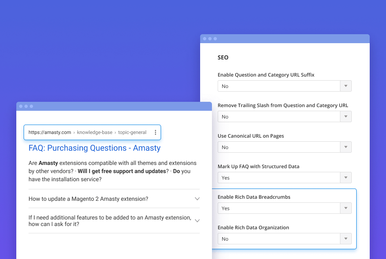The height and width of the screenshot is (259, 386).
Task: Open the FAQ: Purchasing Questions - Amasty link
Action: pos(95,148)
